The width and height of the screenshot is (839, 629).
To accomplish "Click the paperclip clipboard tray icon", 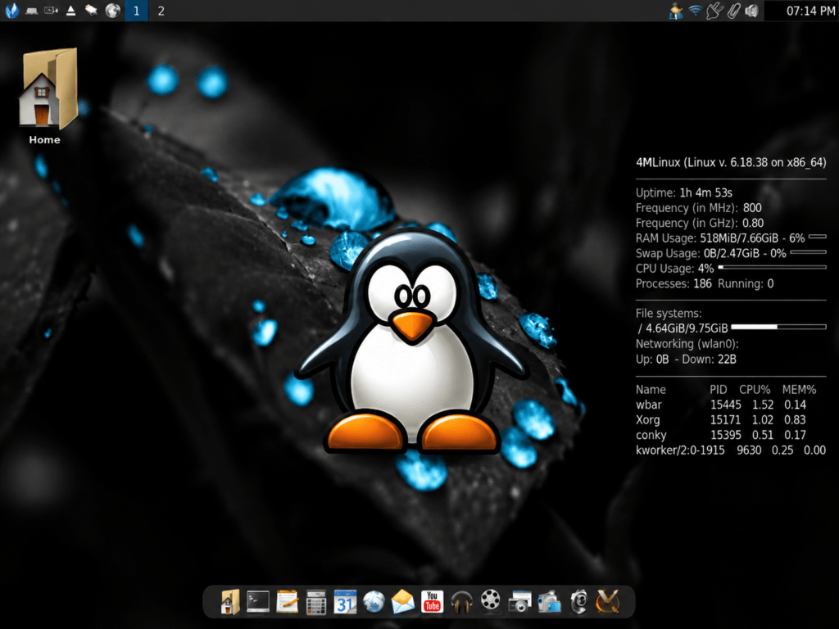I will tap(733, 11).
